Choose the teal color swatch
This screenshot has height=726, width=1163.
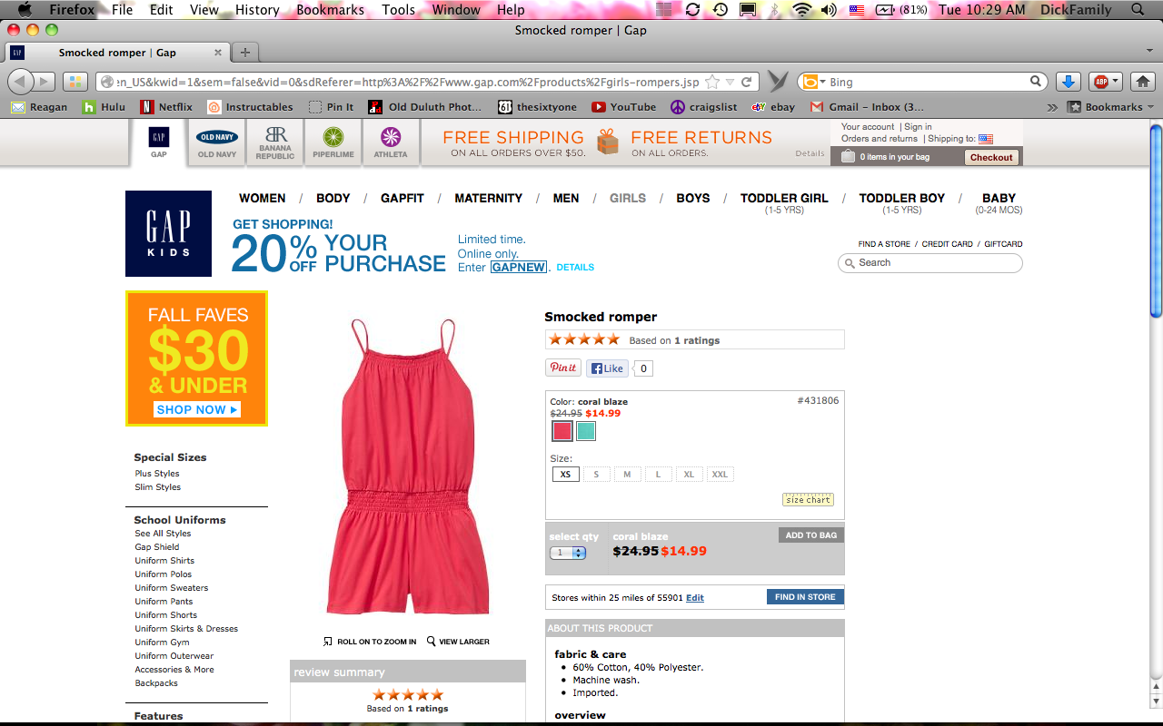pyautogui.click(x=586, y=431)
